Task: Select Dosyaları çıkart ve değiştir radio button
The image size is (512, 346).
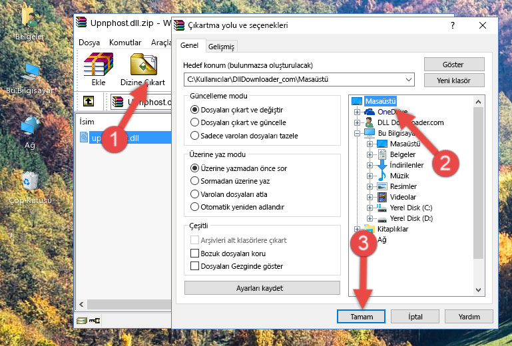Action: click(194, 110)
